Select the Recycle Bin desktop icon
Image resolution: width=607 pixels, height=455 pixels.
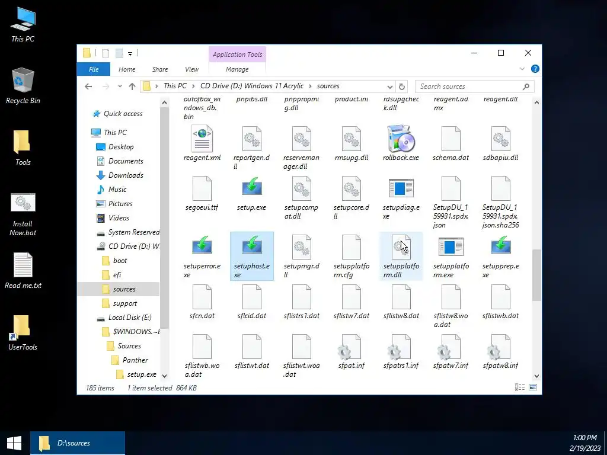tap(23, 86)
